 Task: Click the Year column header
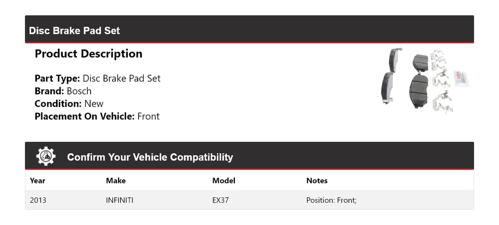37,181
